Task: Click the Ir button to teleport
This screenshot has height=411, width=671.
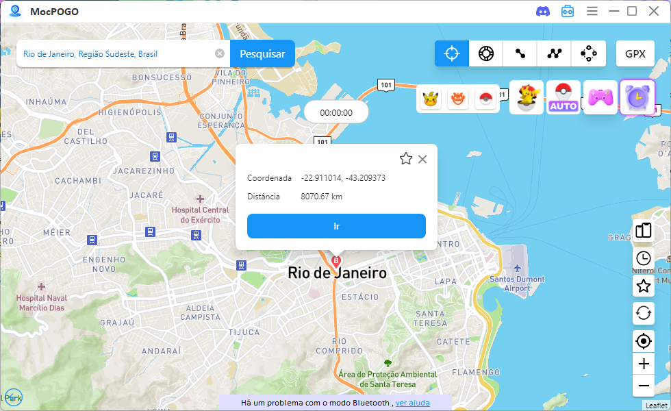Action: [x=336, y=226]
